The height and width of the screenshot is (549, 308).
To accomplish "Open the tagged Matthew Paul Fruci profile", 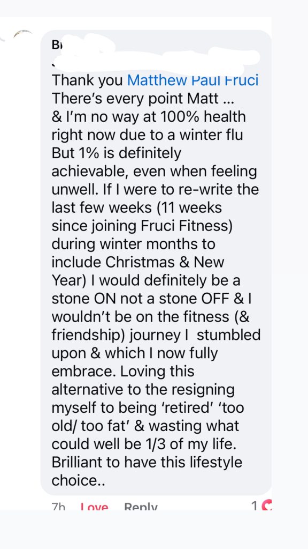I will [192, 80].
